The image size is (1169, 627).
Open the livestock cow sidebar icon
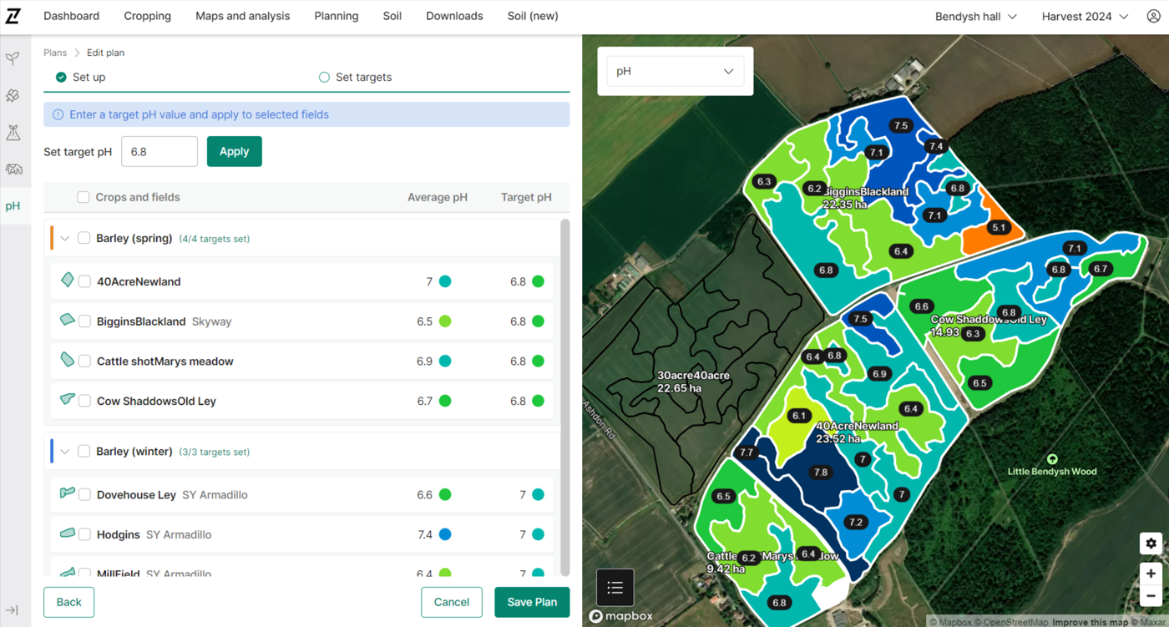tap(13, 169)
